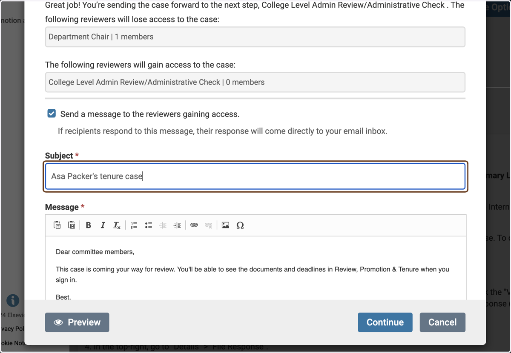Click the Continue button

point(385,322)
